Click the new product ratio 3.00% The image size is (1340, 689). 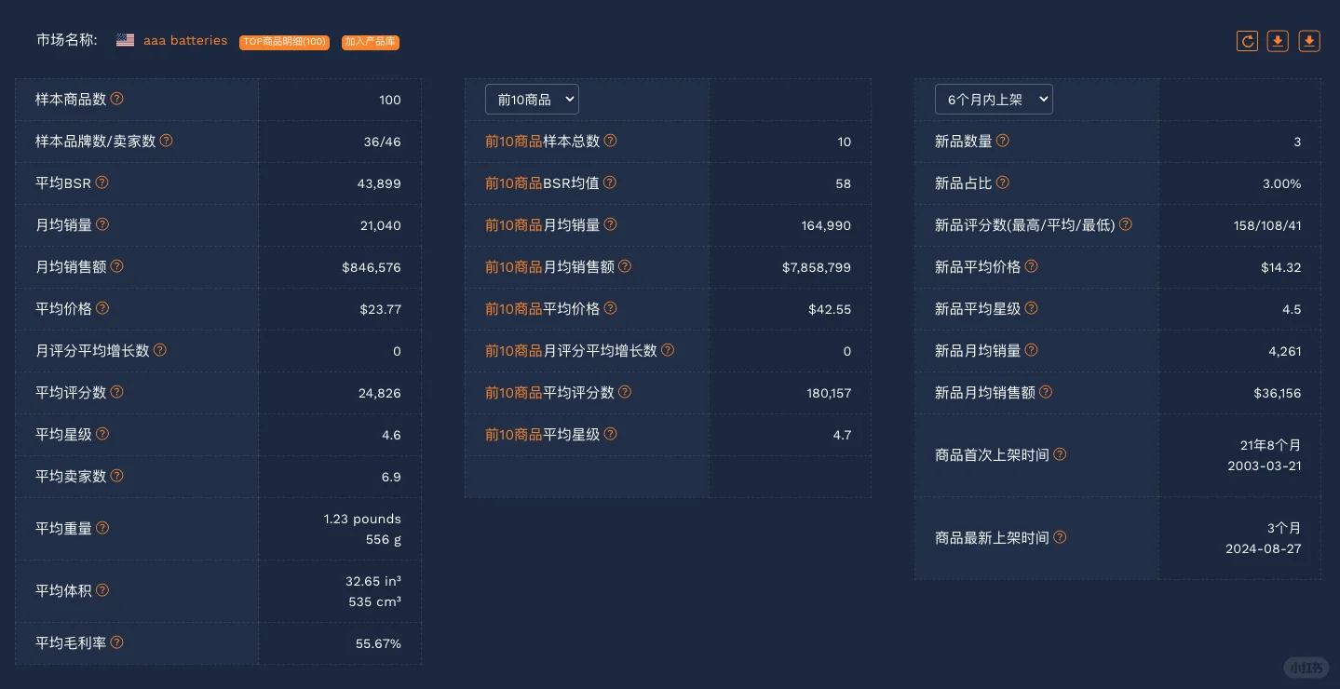pyautogui.click(x=1281, y=183)
